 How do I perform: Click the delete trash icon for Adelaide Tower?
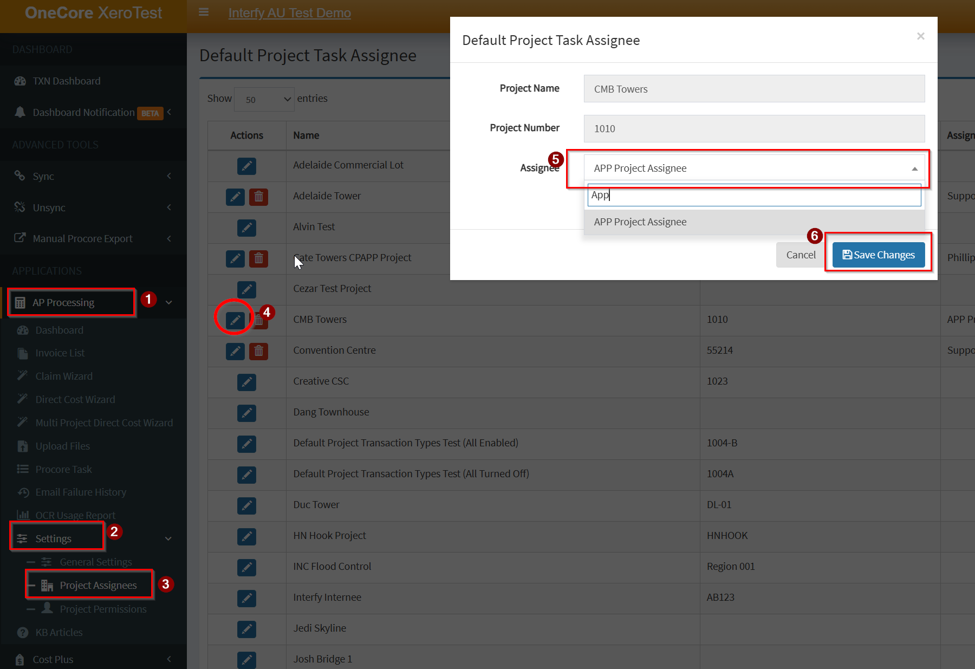[x=258, y=197]
